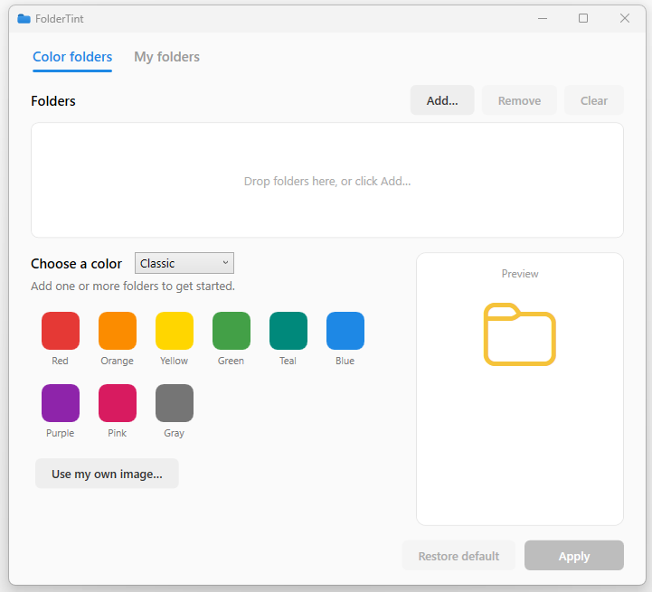The width and height of the screenshot is (652, 592).
Task: Click the yellow folder preview icon
Action: (x=520, y=334)
